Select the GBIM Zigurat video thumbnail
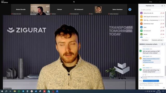This screenshot has height=93, width=166. [40, 10]
